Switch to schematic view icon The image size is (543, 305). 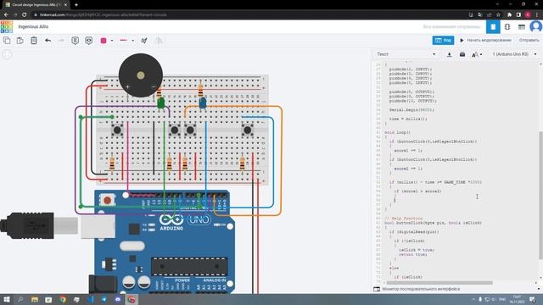click(x=507, y=26)
